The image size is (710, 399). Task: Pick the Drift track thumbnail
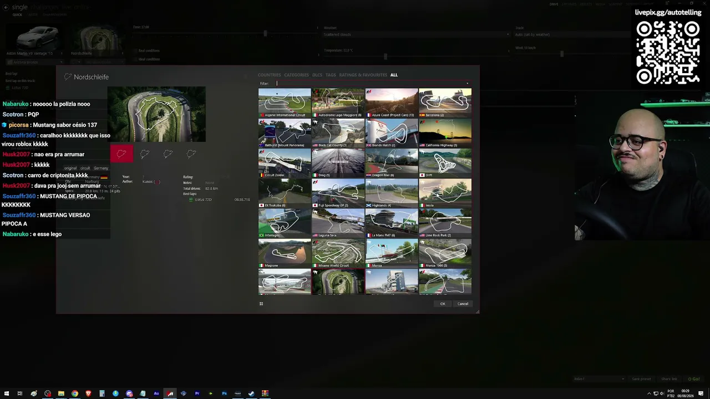[445, 163]
